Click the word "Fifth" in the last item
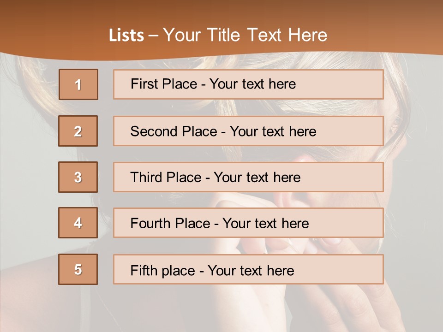Screen dimensions: 443x332 point(144,270)
